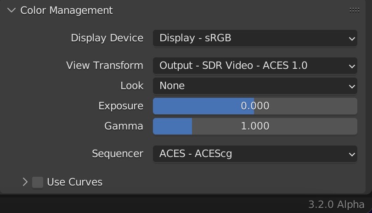This screenshot has height=213, width=372.
Task: Click the 3.2.0 Alpha version text
Action: click(x=336, y=204)
